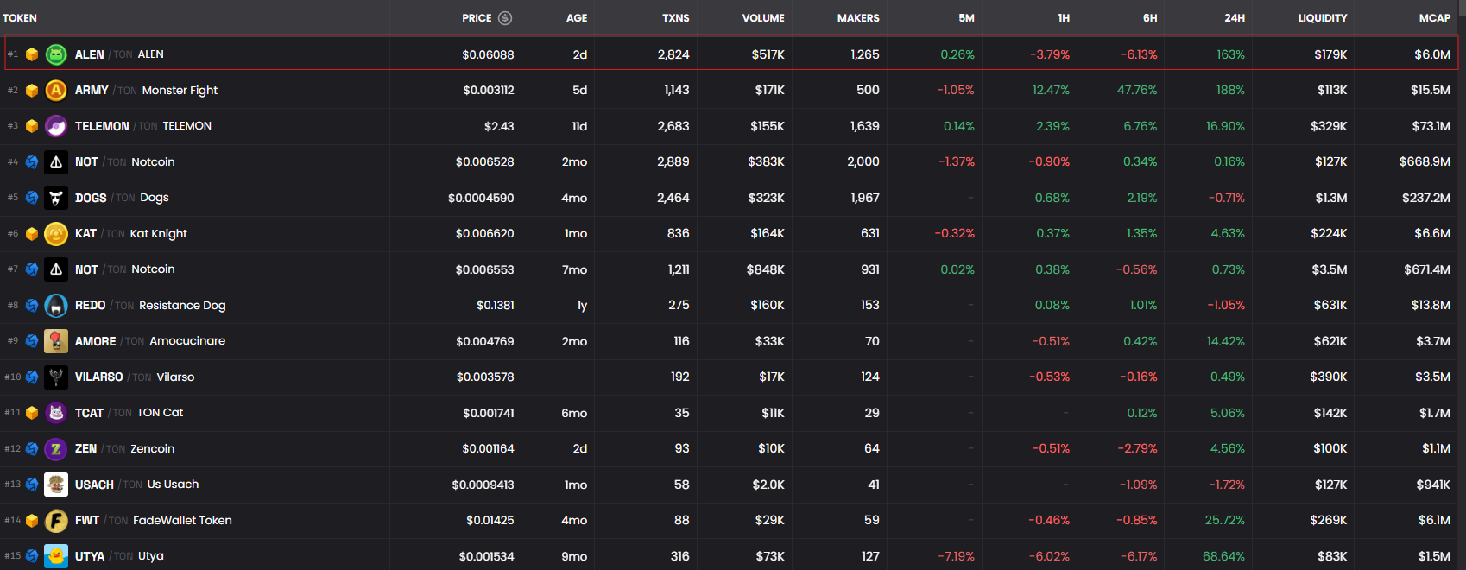
Task: Click the $668.9M market cap value
Action: [x=1425, y=161]
